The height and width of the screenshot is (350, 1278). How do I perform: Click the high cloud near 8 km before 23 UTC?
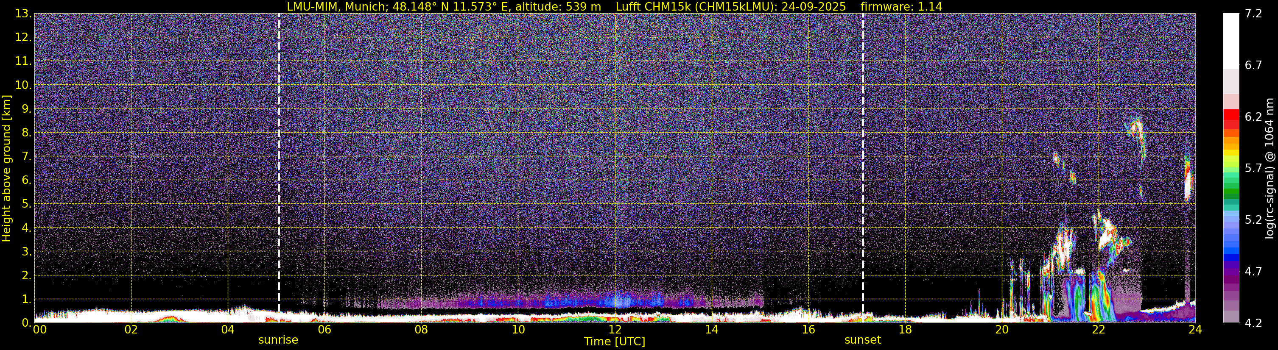[x=1137, y=130]
